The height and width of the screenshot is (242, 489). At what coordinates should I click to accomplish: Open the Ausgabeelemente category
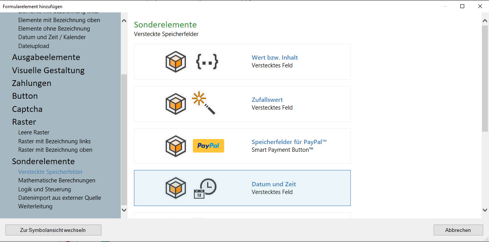[x=46, y=57]
